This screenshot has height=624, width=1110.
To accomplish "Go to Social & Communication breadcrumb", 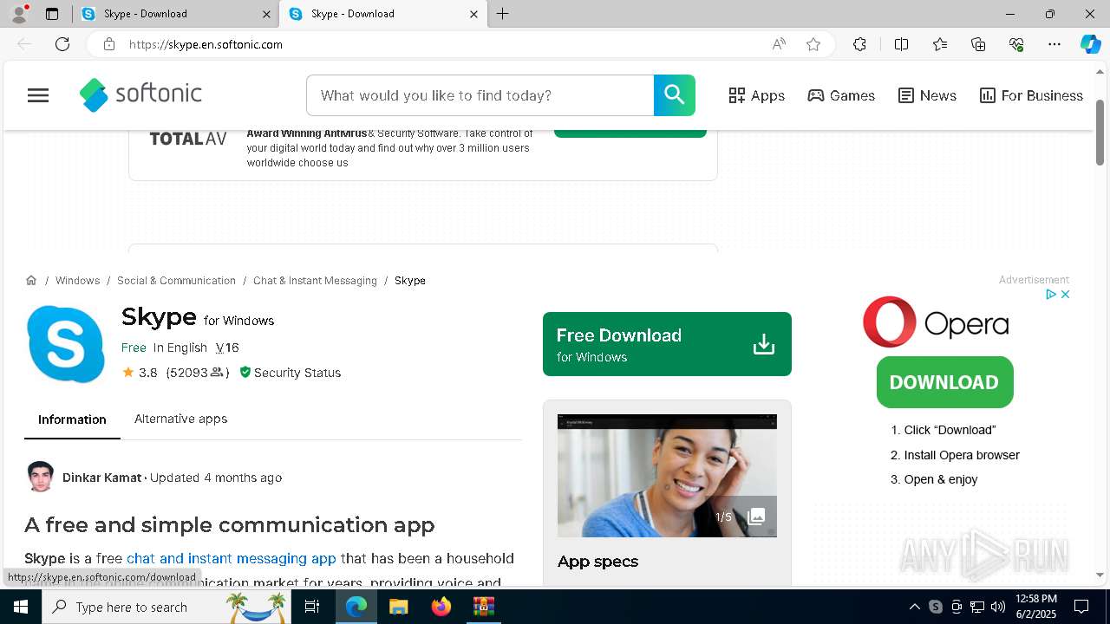I will pos(176,280).
